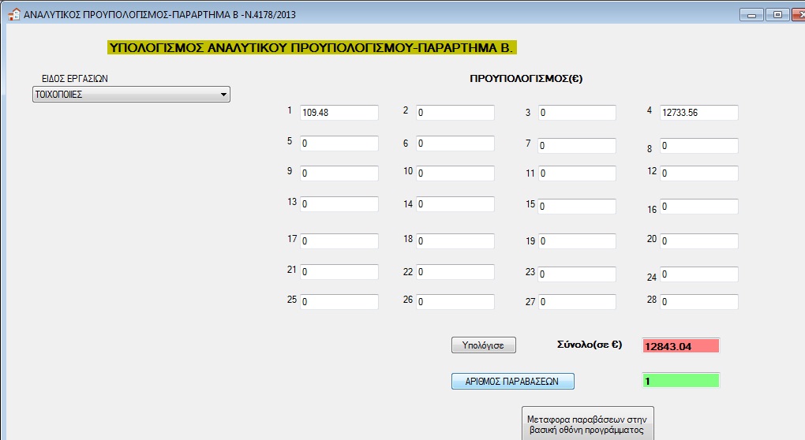The image size is (805, 440).
Task: Close the ΑΝΑΛΥΤΙΚΟΣ ΠΡΟΥΠΟΛΟΓΙΣΜΟΣ window
Action: click(x=796, y=14)
